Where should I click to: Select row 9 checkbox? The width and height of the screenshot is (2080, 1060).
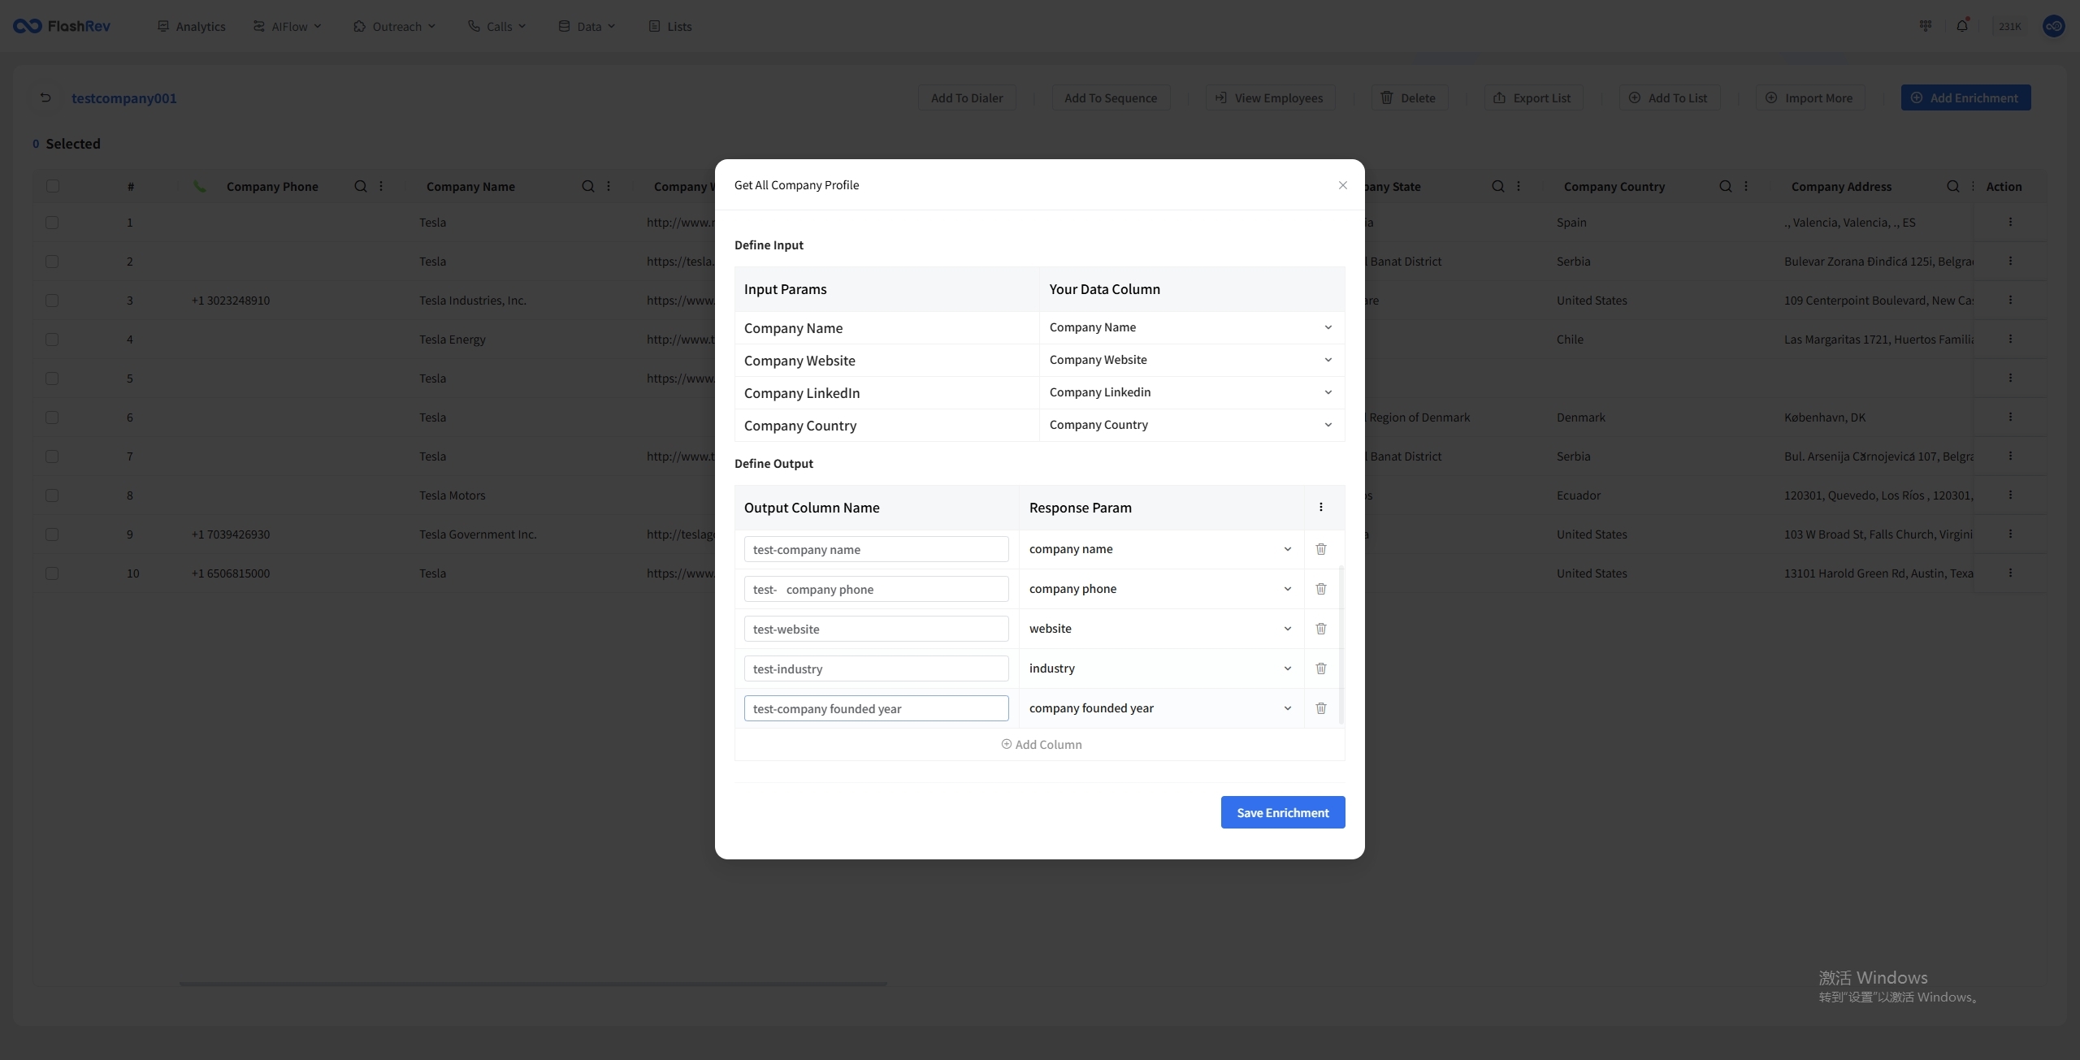[x=52, y=534]
